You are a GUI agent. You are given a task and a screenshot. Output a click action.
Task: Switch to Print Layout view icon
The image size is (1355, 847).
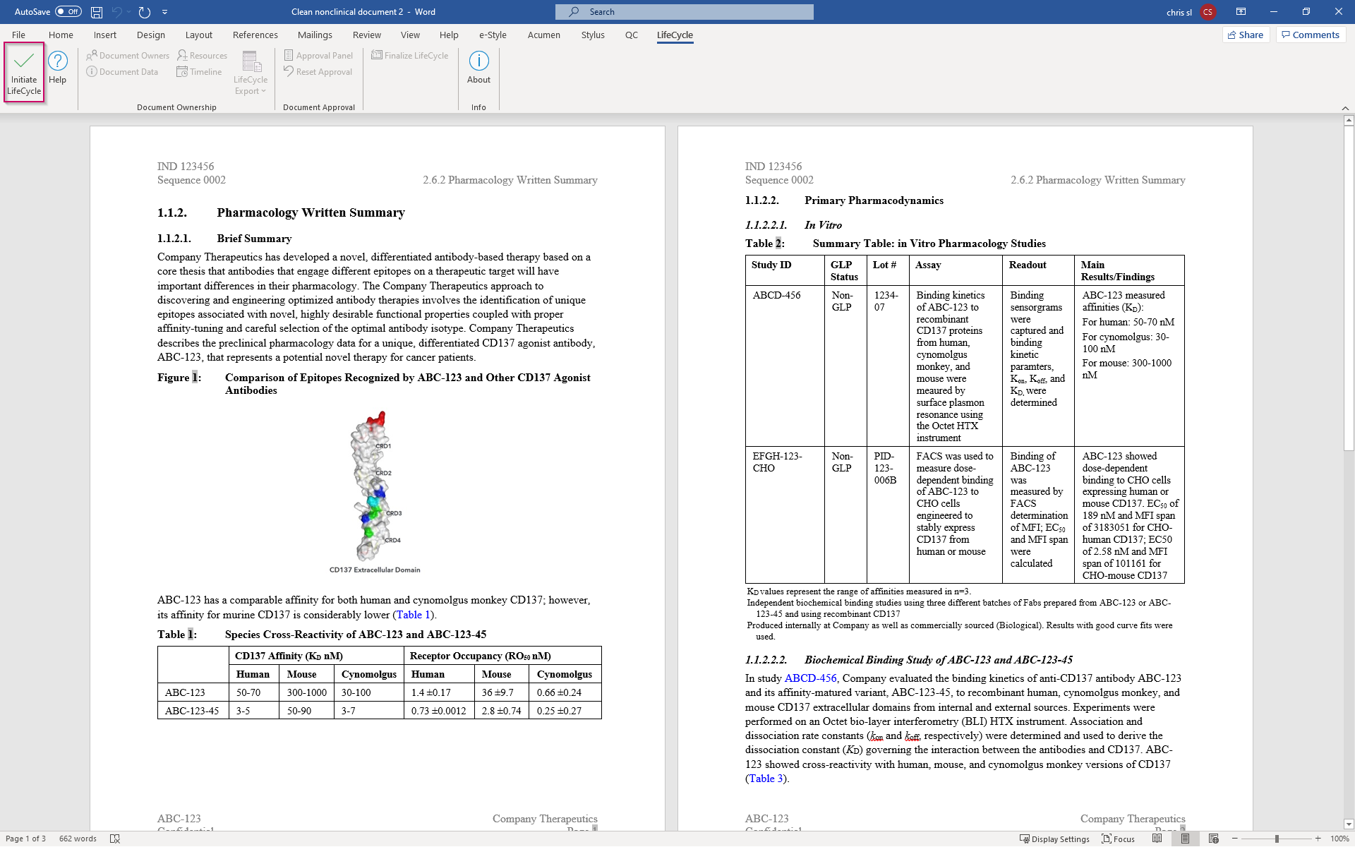click(1186, 839)
